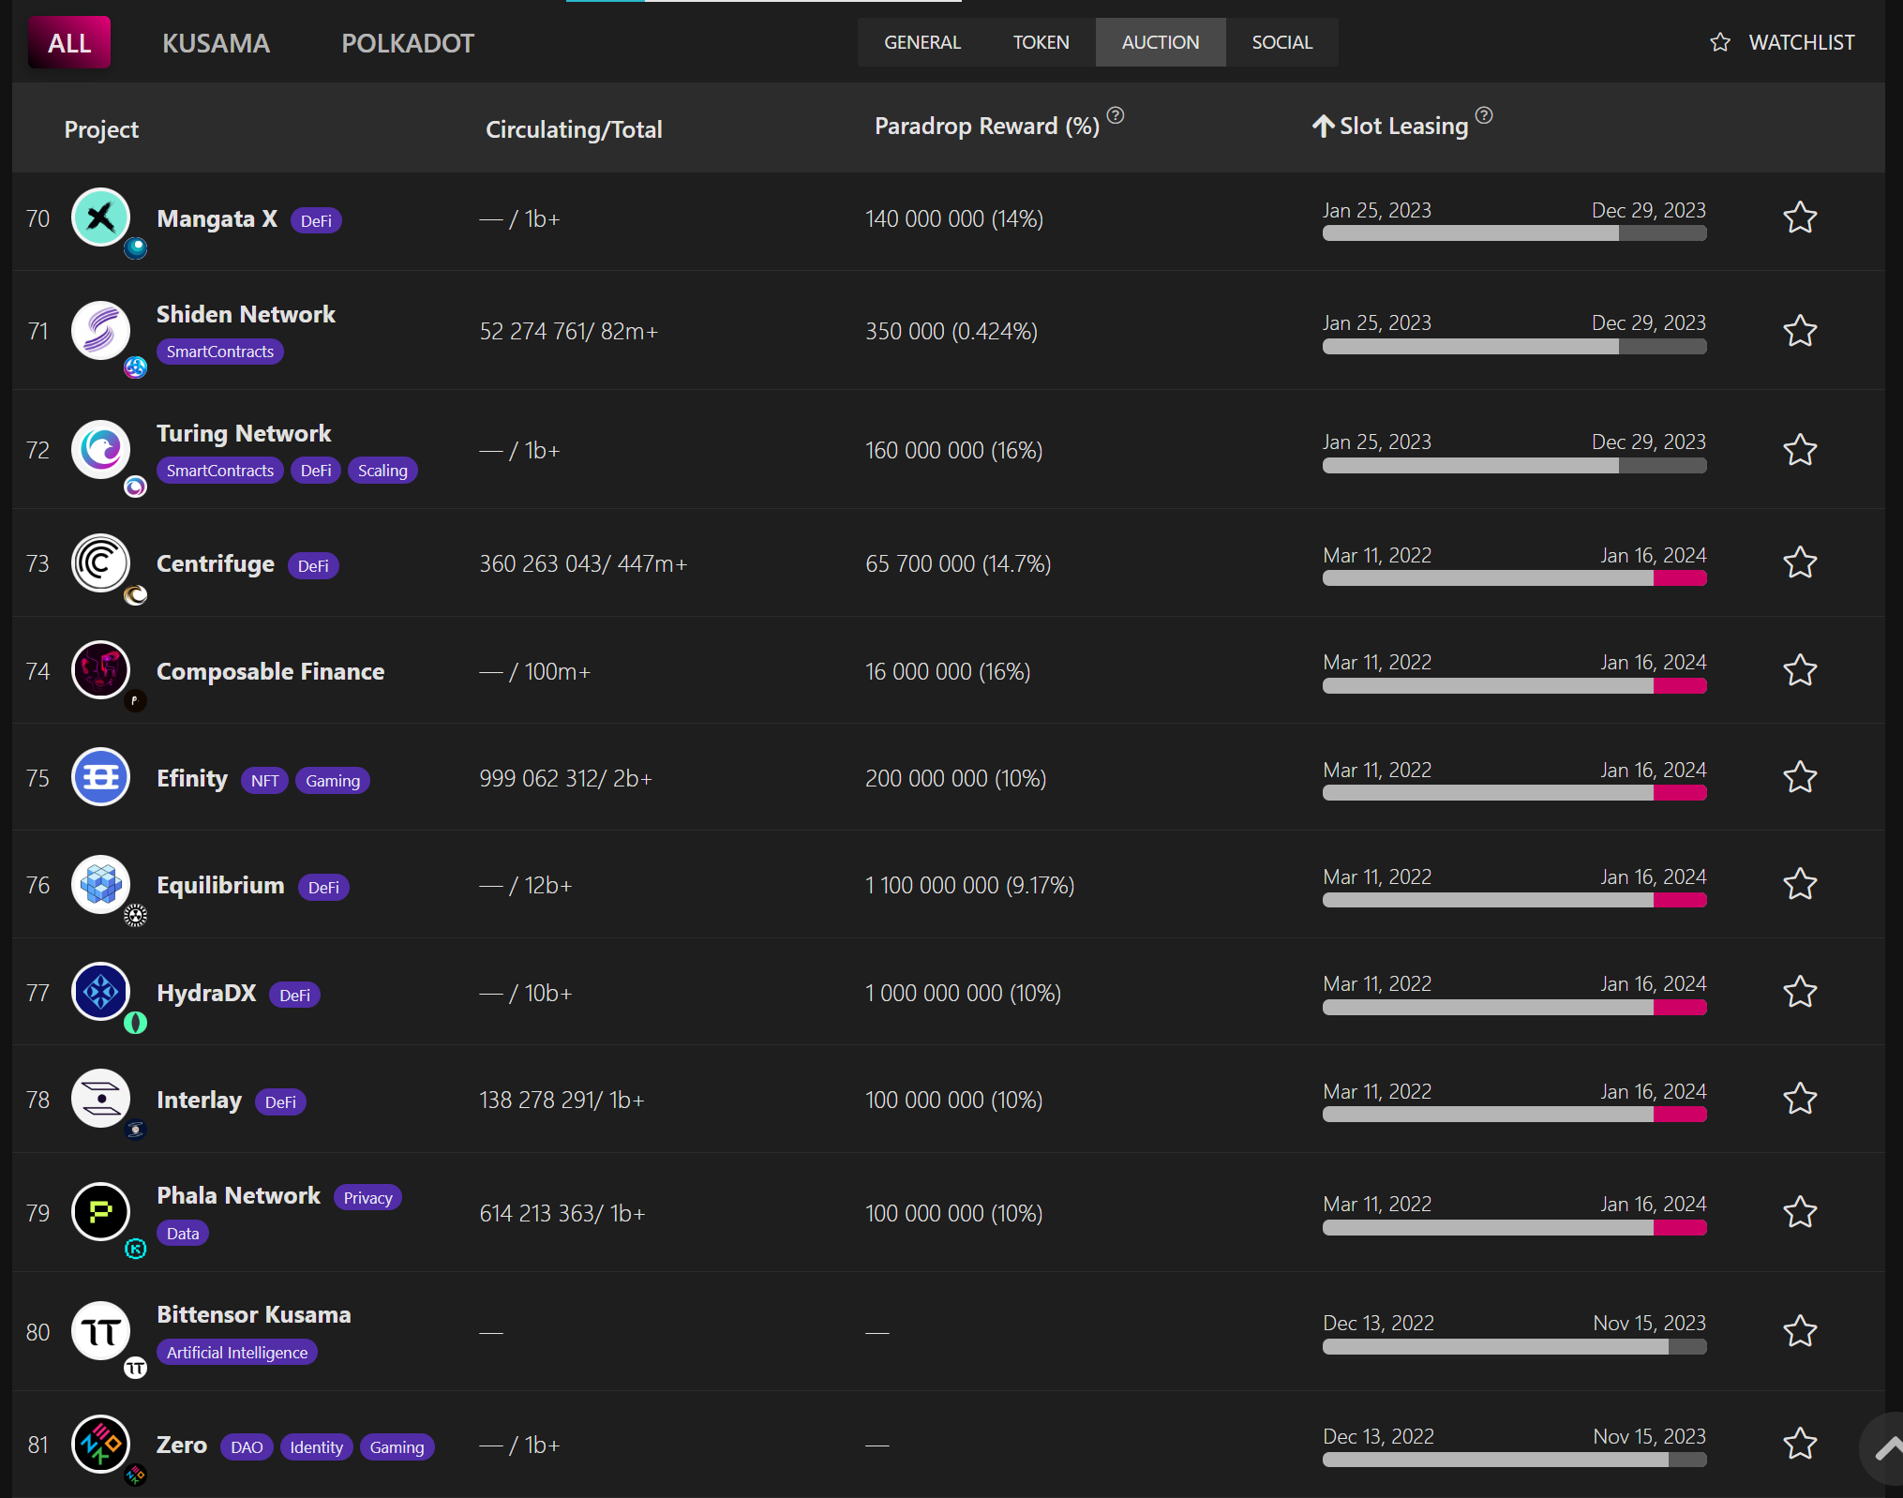Click the Slot Leasing help question icon

click(1484, 115)
